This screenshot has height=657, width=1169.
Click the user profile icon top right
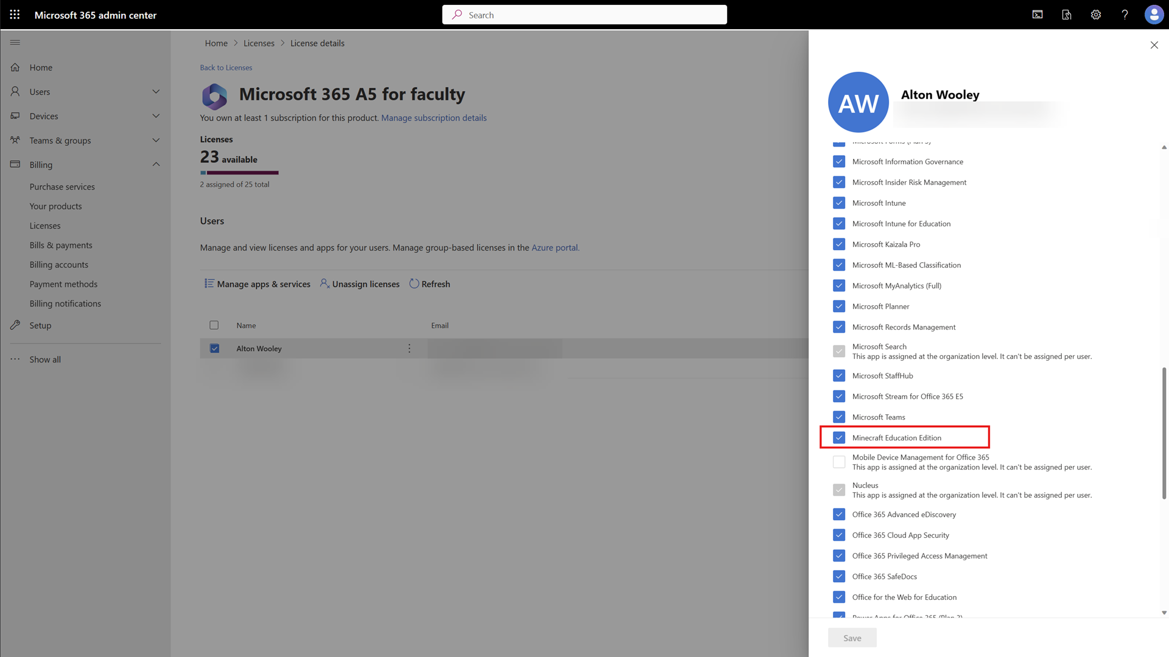tap(1152, 15)
